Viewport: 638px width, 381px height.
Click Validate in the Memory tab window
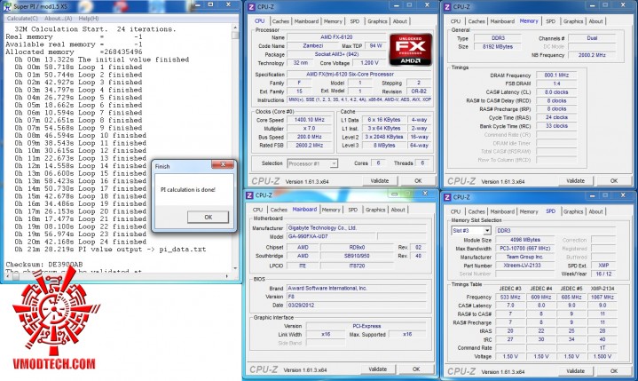[575, 181]
